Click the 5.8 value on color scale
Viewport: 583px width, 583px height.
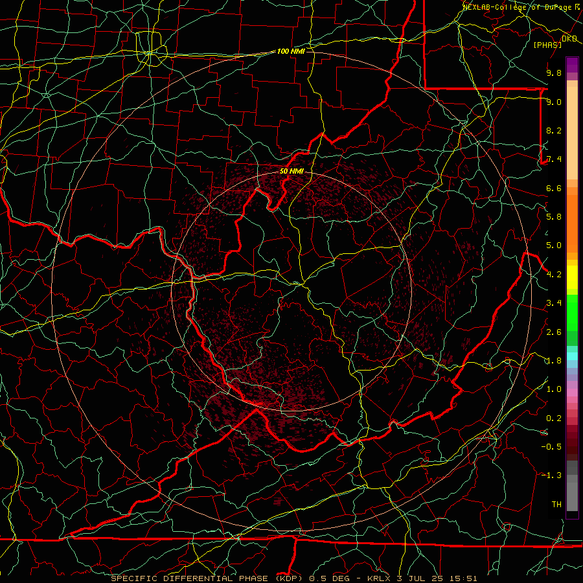click(x=554, y=217)
